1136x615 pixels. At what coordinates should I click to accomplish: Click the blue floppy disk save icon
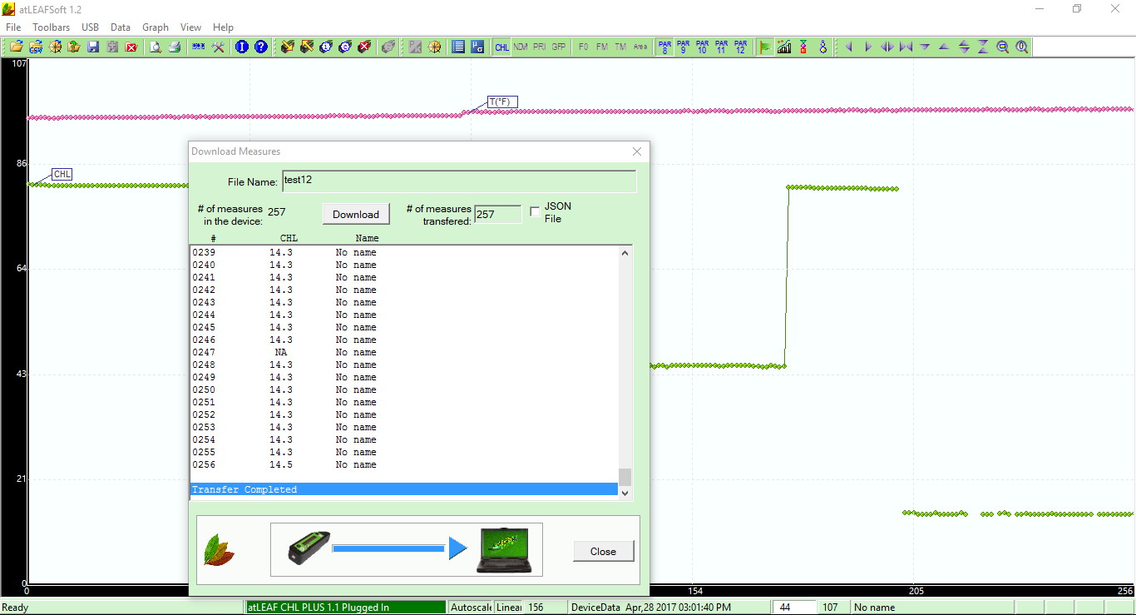tap(93, 47)
